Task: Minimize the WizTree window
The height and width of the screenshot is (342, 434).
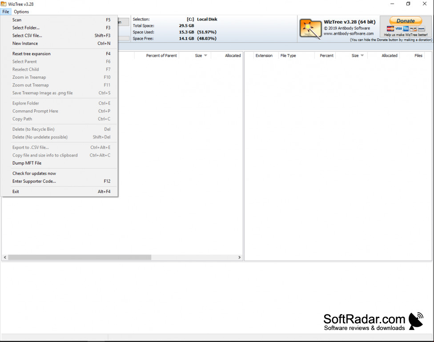Action: click(392, 4)
